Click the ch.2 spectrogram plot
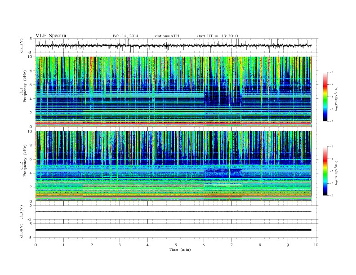 click(x=173, y=166)
